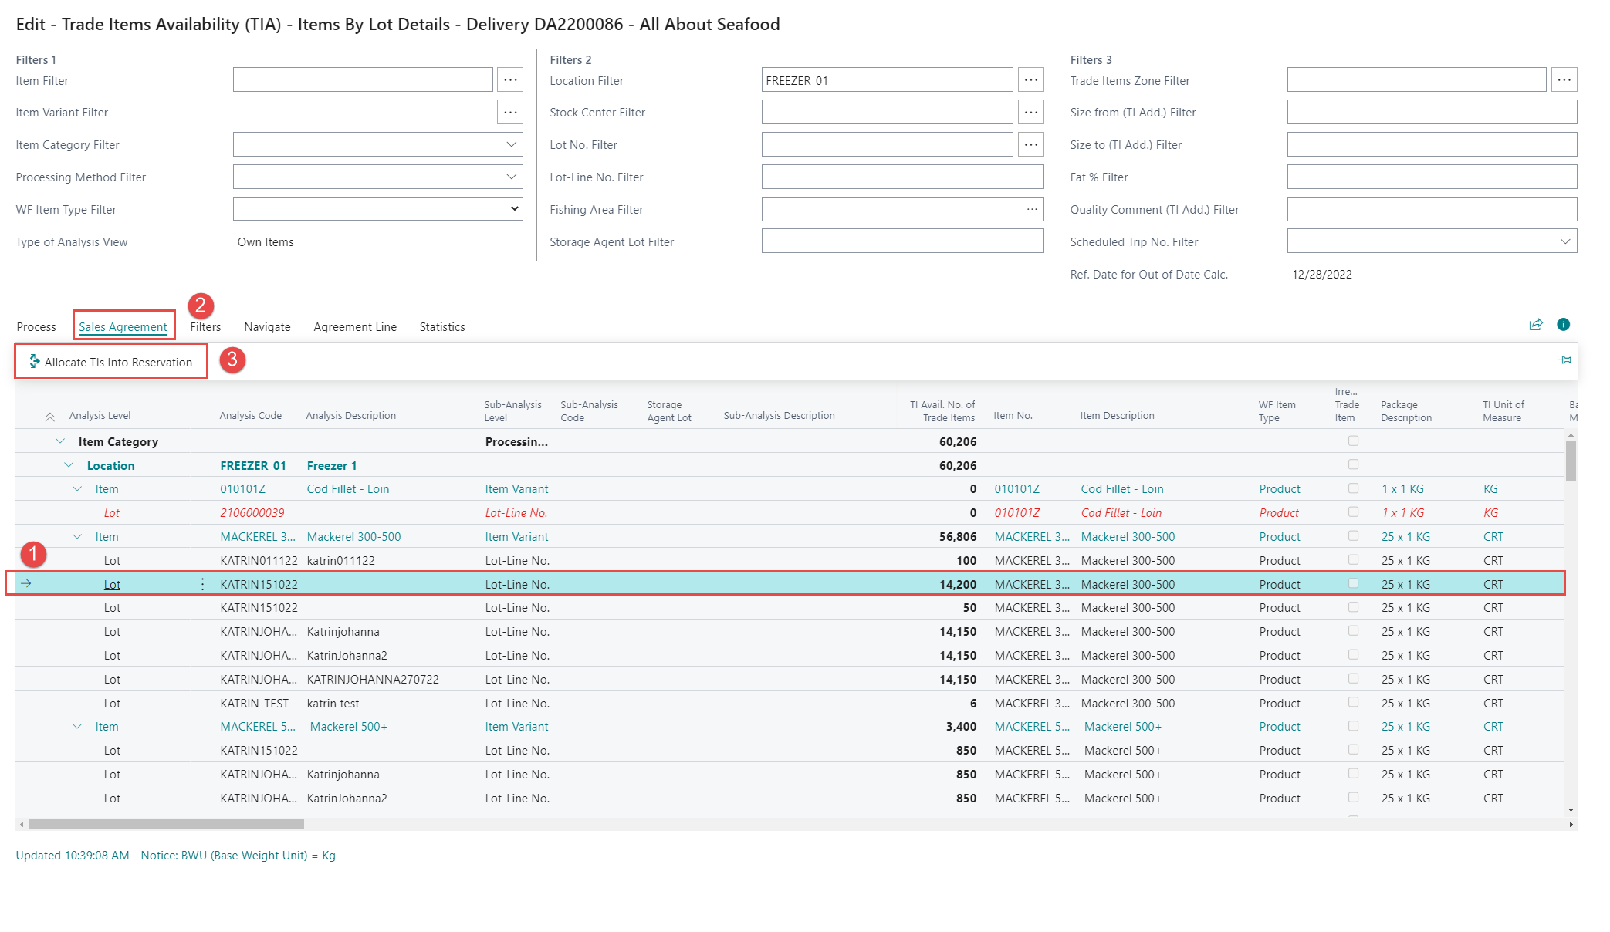Open Lot No. Filter lookup ellipsis

(x=1031, y=144)
